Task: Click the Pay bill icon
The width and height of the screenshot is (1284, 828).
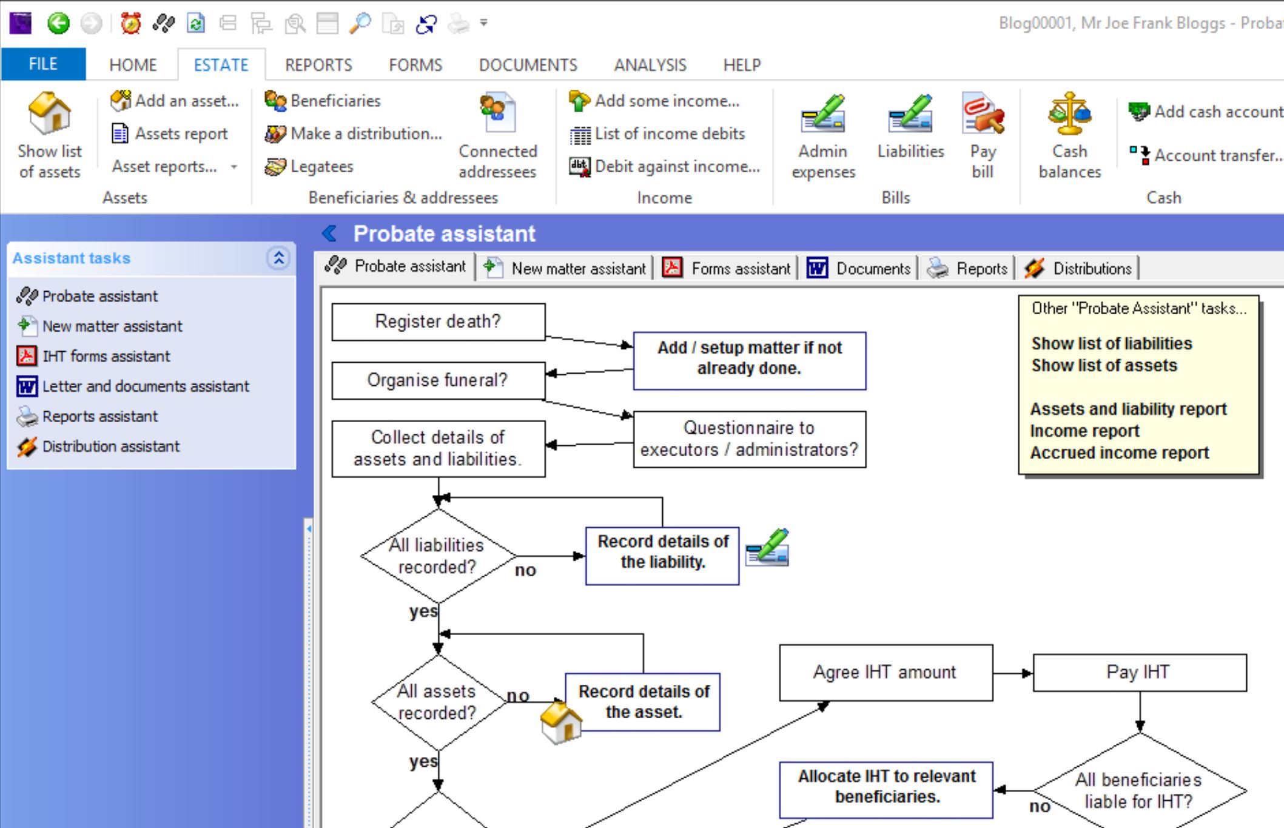Action: (x=983, y=115)
